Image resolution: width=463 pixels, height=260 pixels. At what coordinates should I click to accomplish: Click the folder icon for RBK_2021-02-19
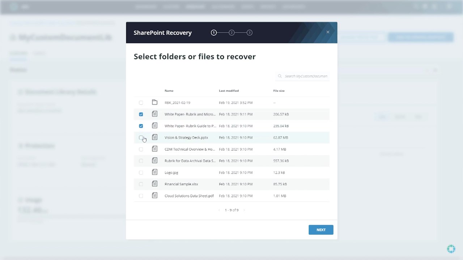coord(155,103)
